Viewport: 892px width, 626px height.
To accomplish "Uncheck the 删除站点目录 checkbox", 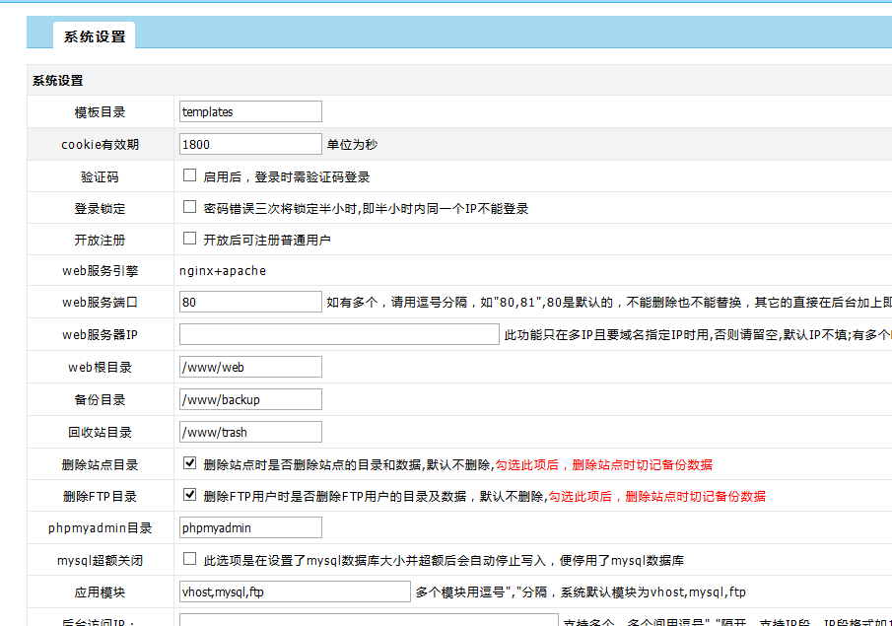I will (x=190, y=463).
